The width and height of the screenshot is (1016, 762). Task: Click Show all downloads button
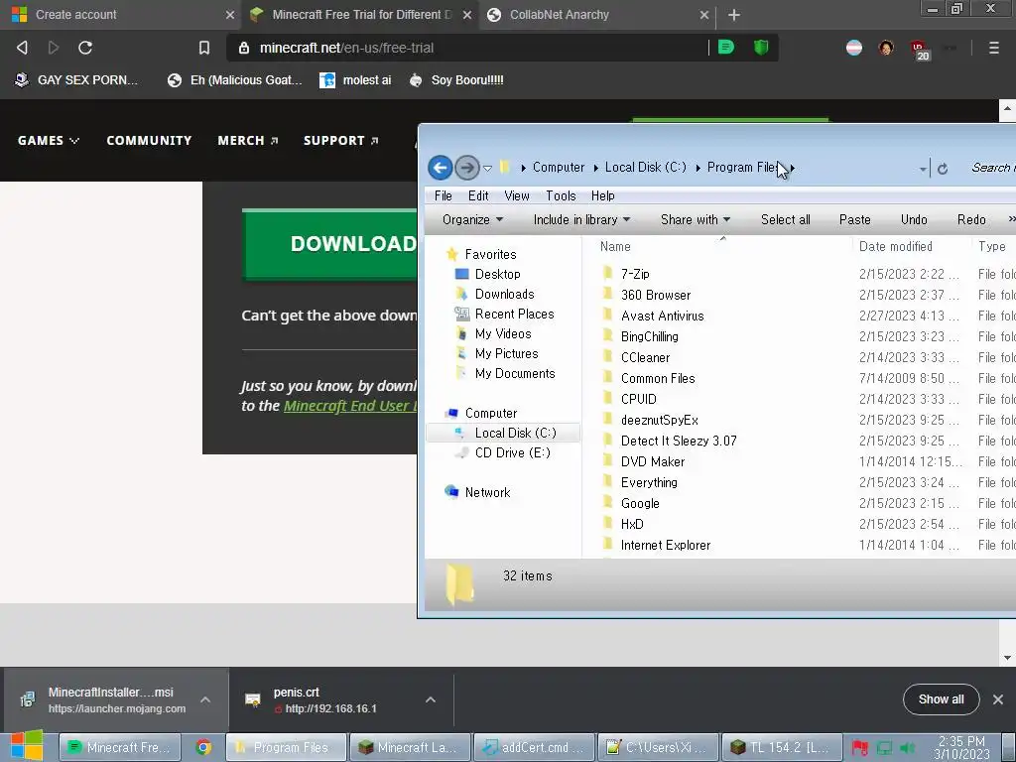941,699
